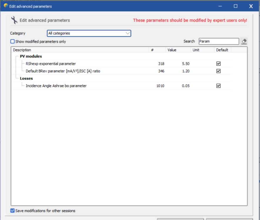Click in the Search text field
260x220 pixels.
point(219,41)
